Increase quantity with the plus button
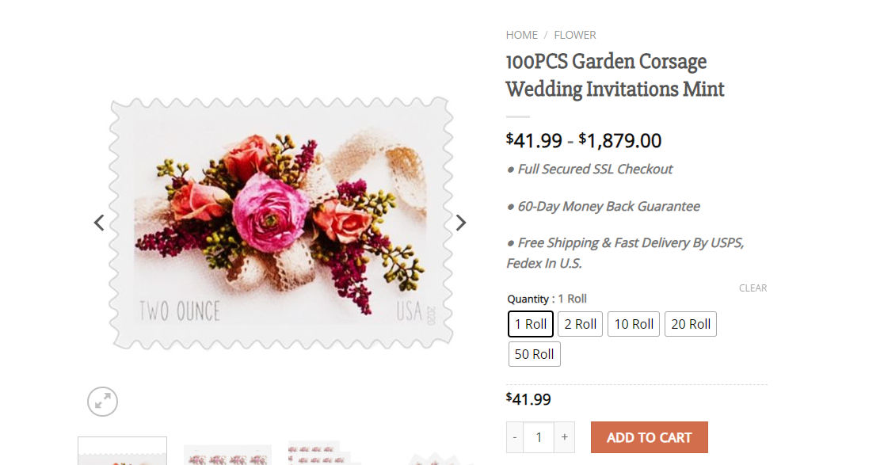 565,437
